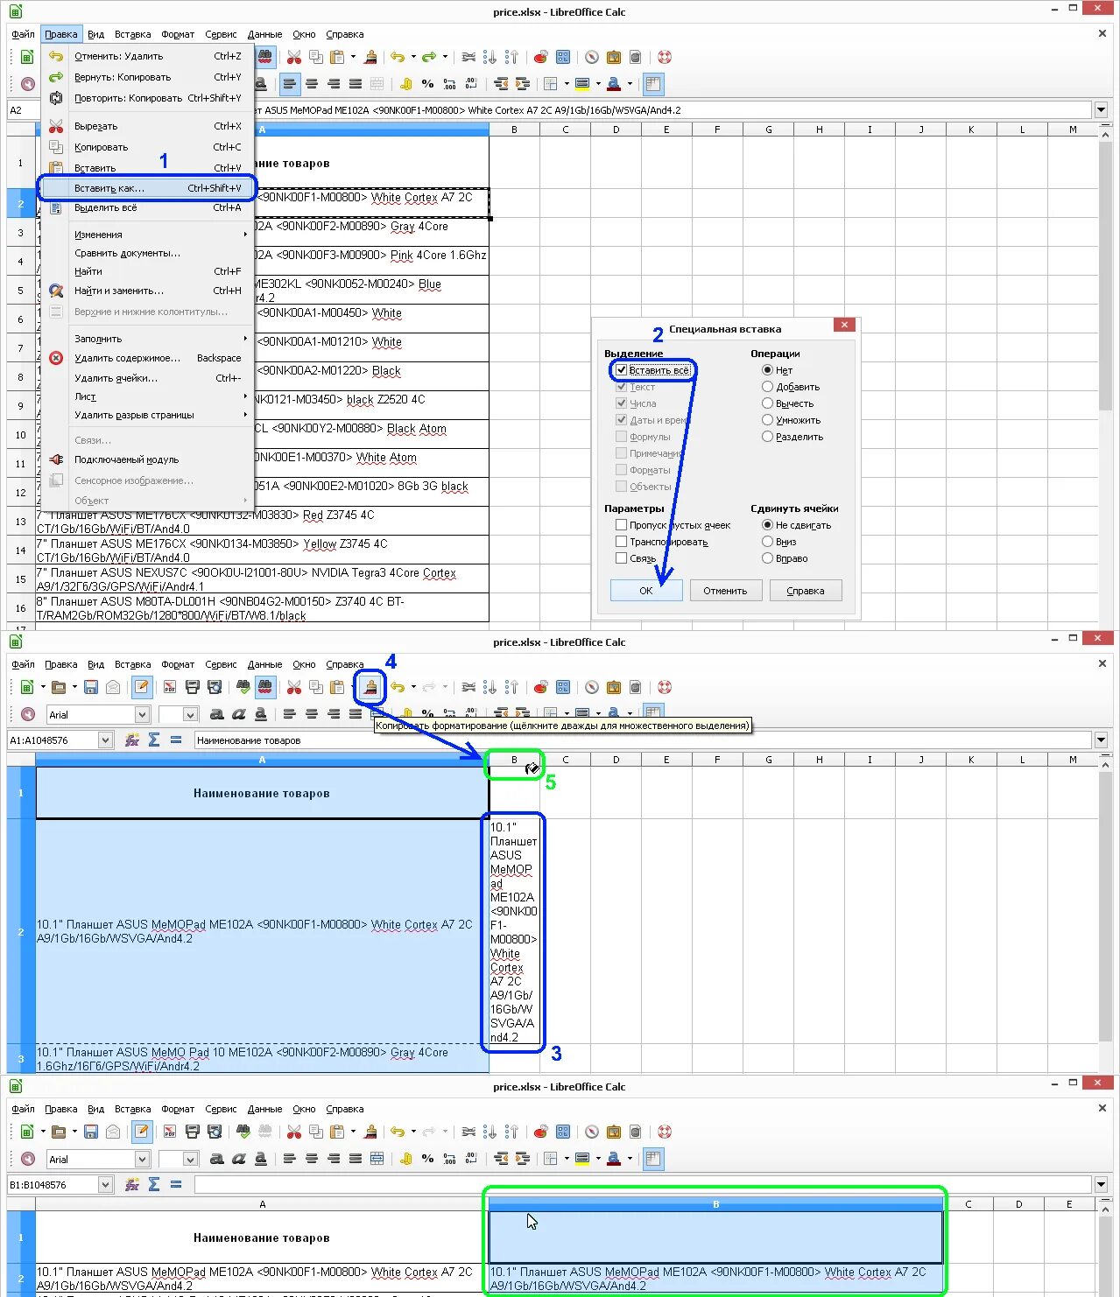Choose 'Разделить' radio button
The height and width of the screenshot is (1297, 1120).
pos(768,437)
